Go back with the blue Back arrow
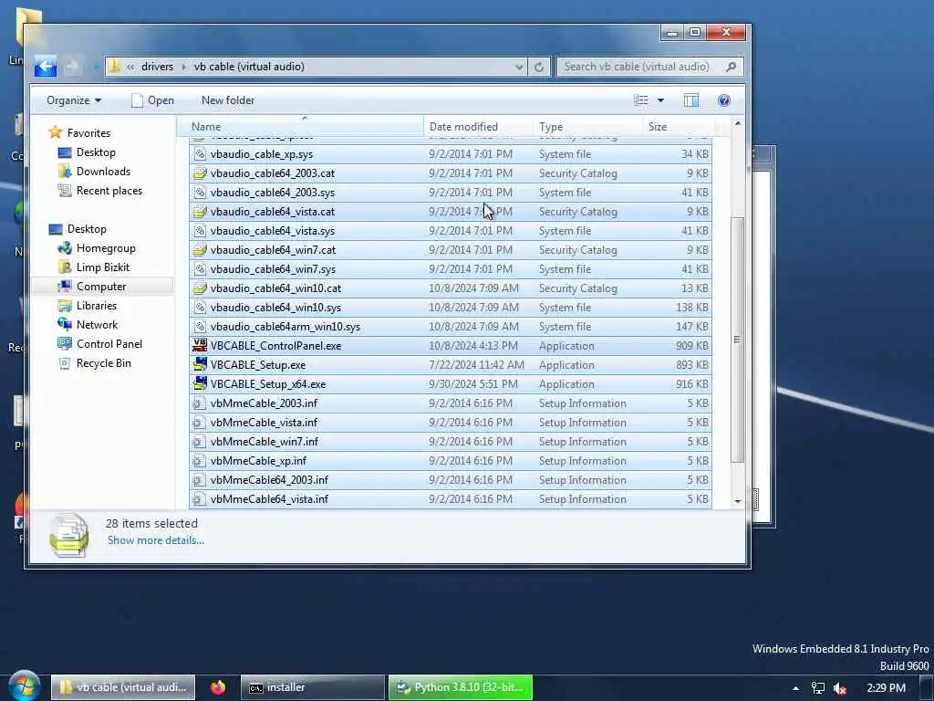Viewport: 934px width, 701px height. click(x=46, y=66)
